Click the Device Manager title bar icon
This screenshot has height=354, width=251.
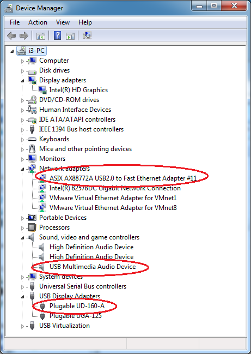click(9, 8)
